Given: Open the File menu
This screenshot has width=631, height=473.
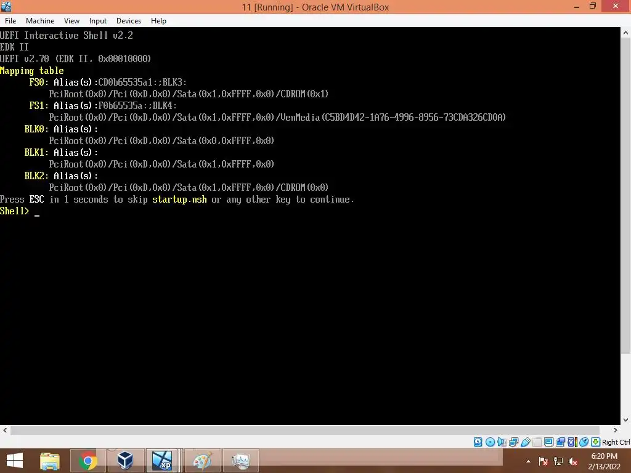Looking at the screenshot, I should (10, 21).
